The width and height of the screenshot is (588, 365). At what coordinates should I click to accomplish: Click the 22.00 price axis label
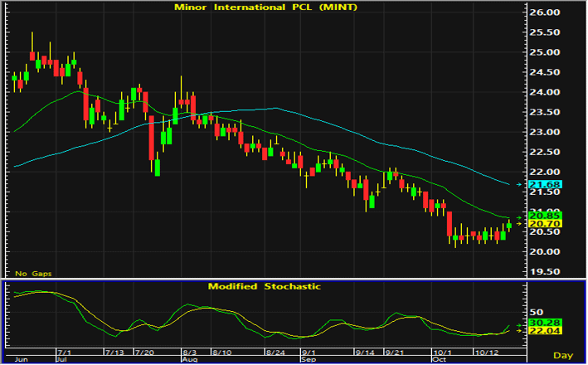coord(544,172)
